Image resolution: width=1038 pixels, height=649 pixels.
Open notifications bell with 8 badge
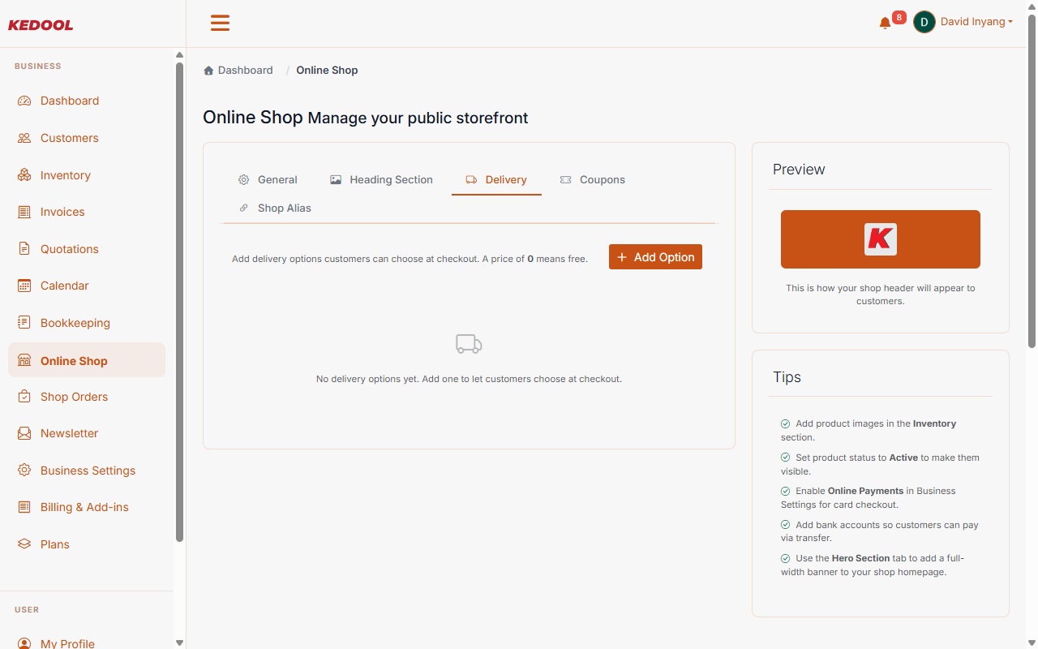coord(886,23)
